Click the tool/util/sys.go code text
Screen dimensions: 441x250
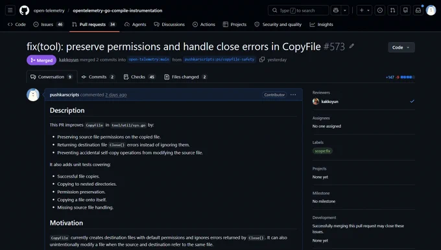128,125
